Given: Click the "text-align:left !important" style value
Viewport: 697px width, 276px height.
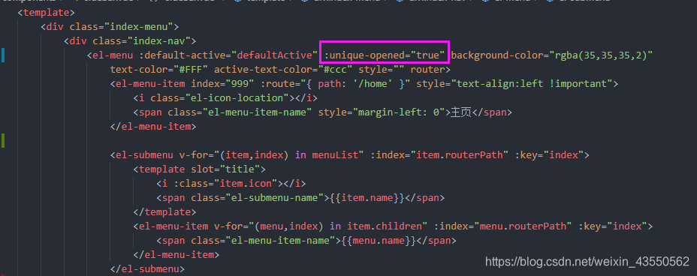Looking at the screenshot, I should click(x=532, y=84).
